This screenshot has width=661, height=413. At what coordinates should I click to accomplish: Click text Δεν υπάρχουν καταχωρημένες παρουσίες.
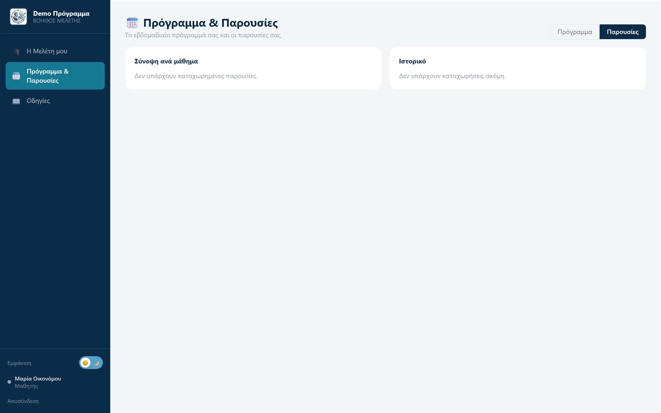(x=196, y=76)
